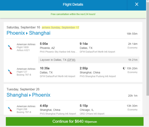The image size is (149, 127).
Task: Select the 2:55p Shanghai arrival time
Action: (x=84, y=68)
